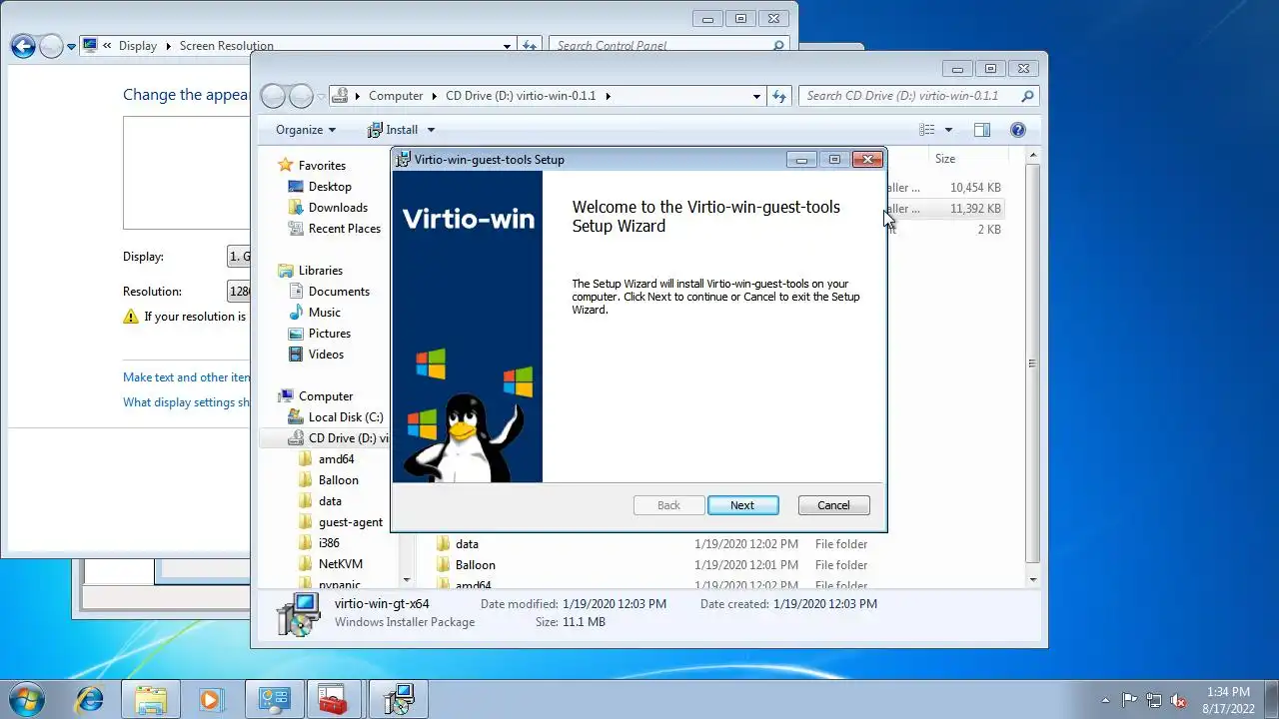
Task: Open the change view dropdown arrow
Action: (x=948, y=130)
